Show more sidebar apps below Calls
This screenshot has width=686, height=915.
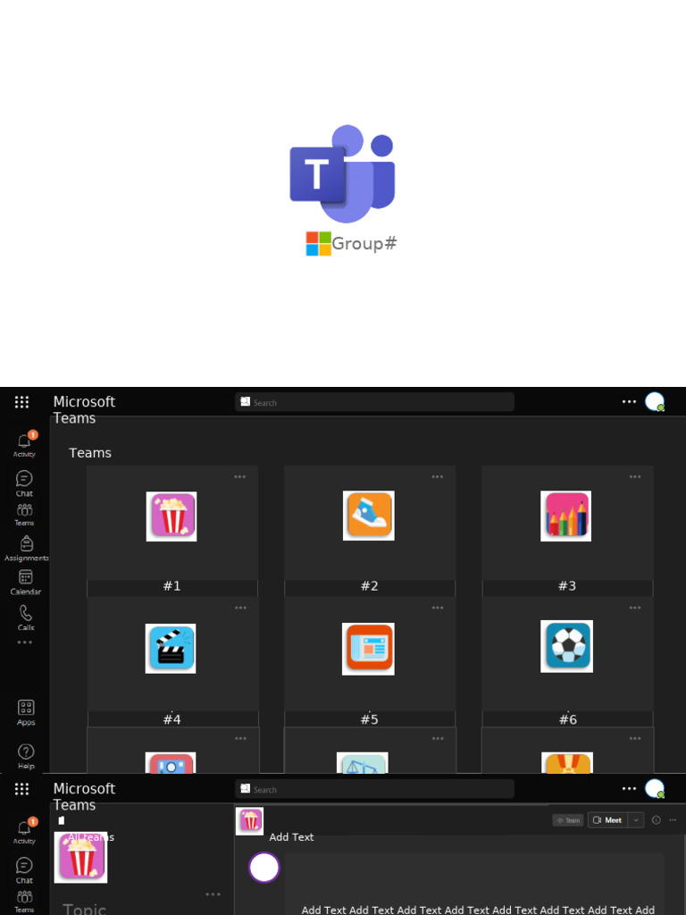24,642
